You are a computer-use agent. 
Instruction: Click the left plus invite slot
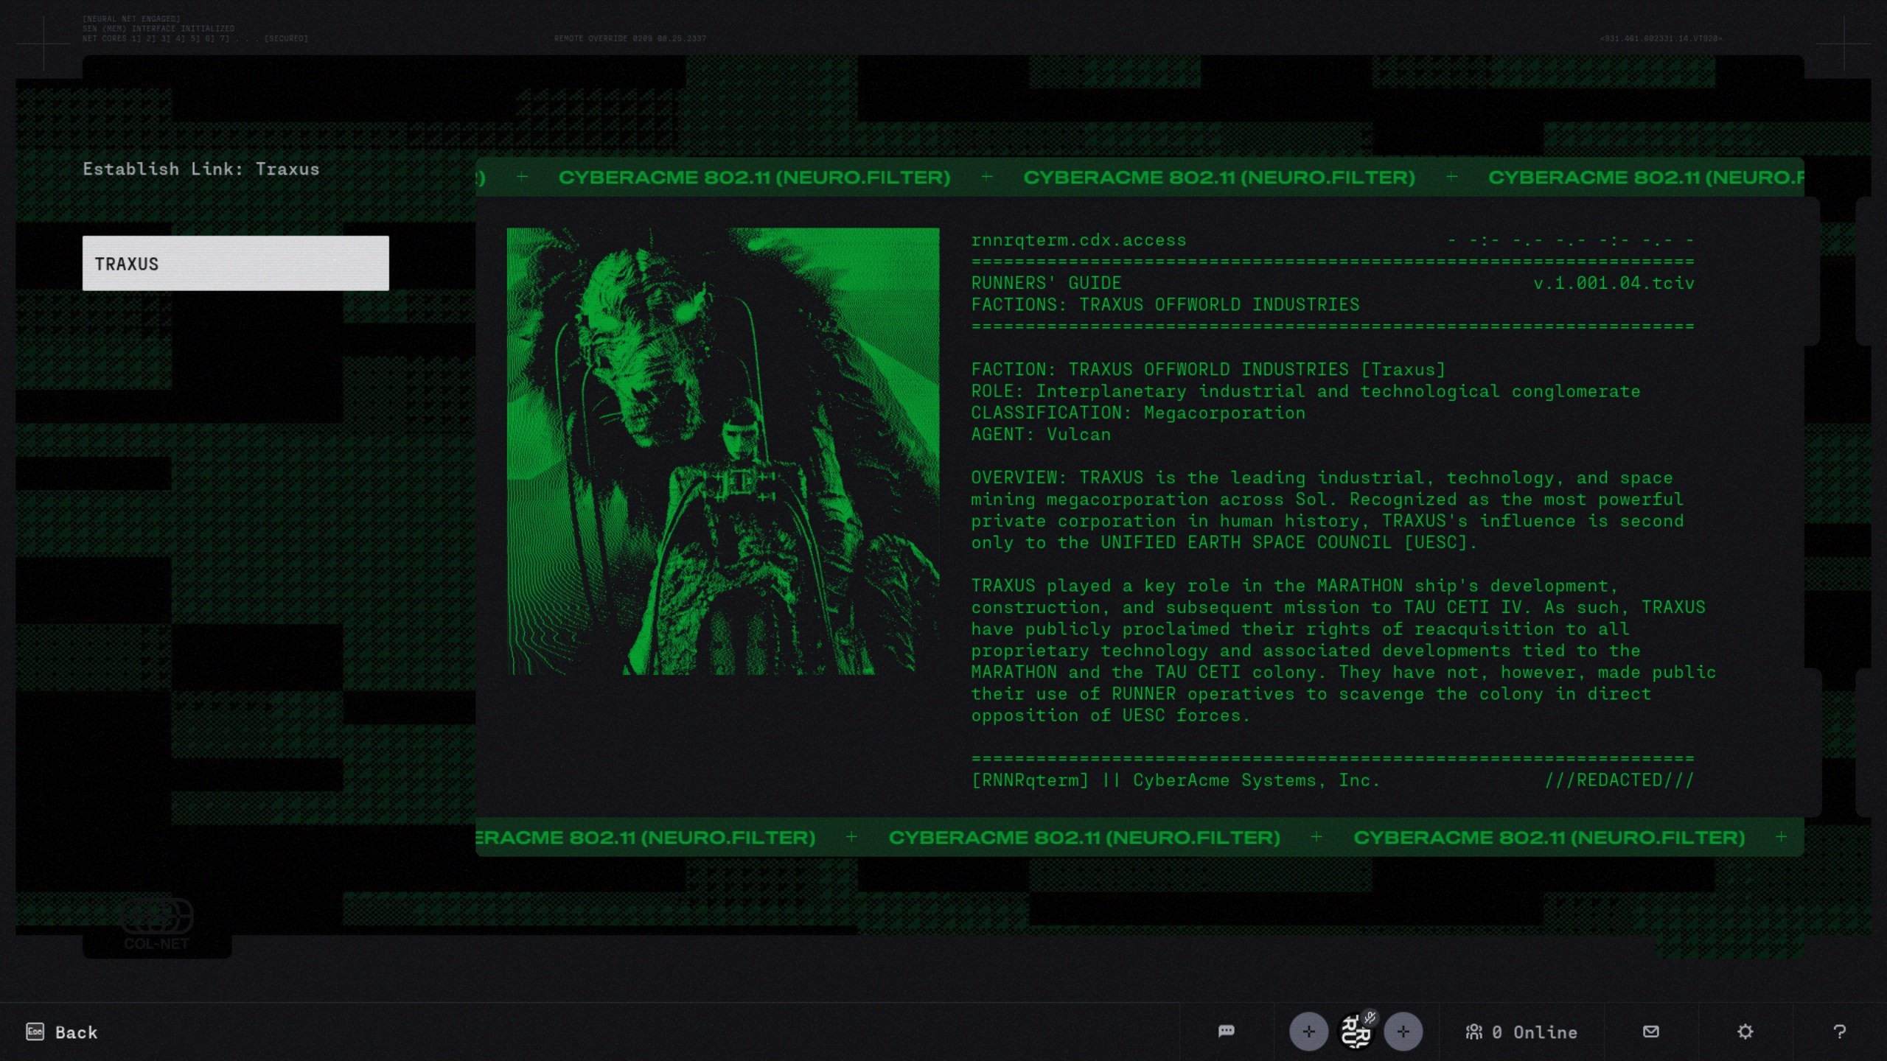pyautogui.click(x=1308, y=1032)
